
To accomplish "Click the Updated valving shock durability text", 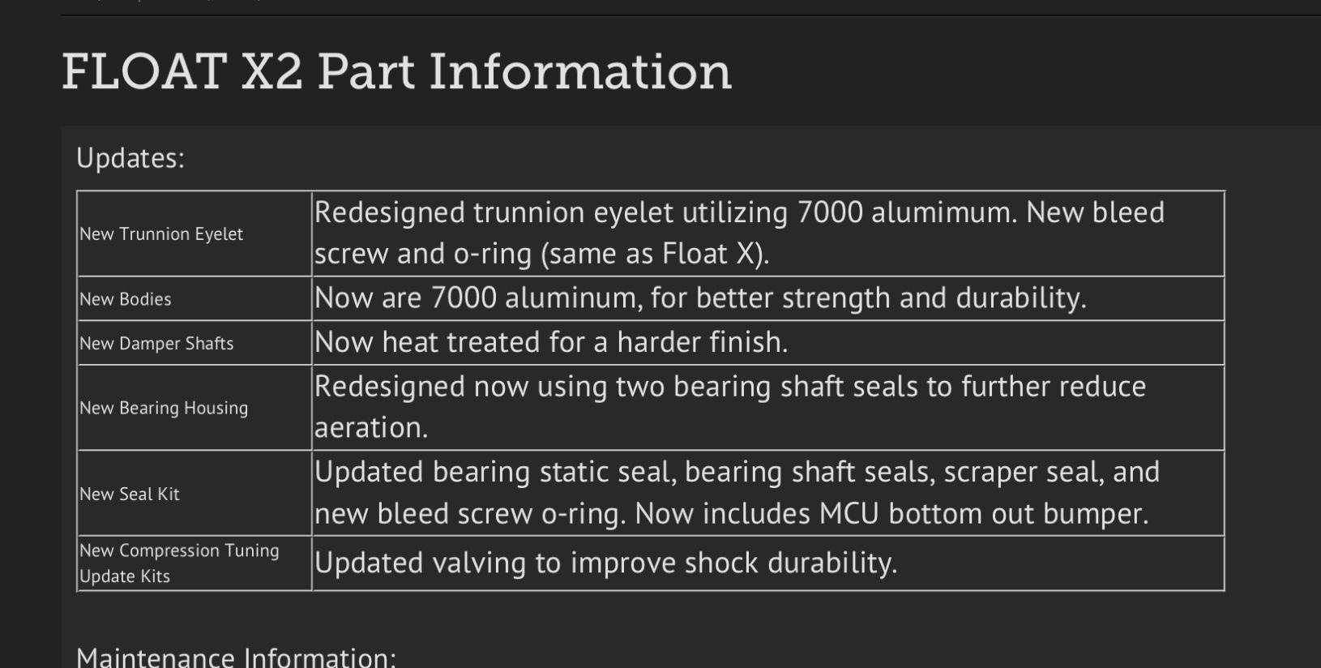I will coord(605,563).
